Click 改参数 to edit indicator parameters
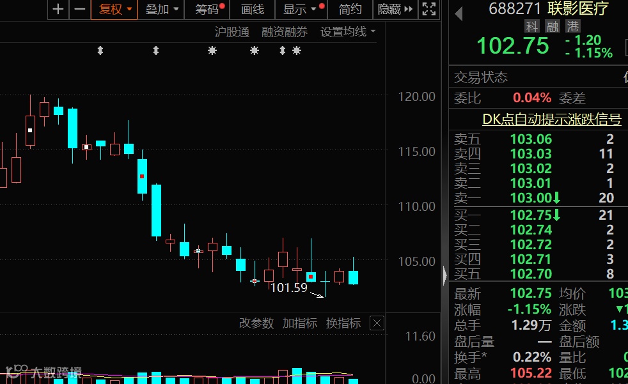This screenshot has height=384, width=628. click(256, 323)
